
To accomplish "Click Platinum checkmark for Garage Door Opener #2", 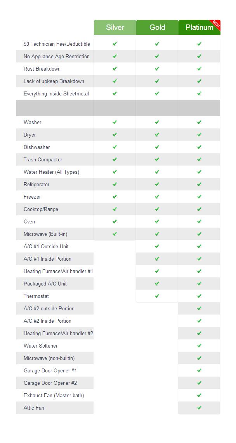I will (199, 383).
